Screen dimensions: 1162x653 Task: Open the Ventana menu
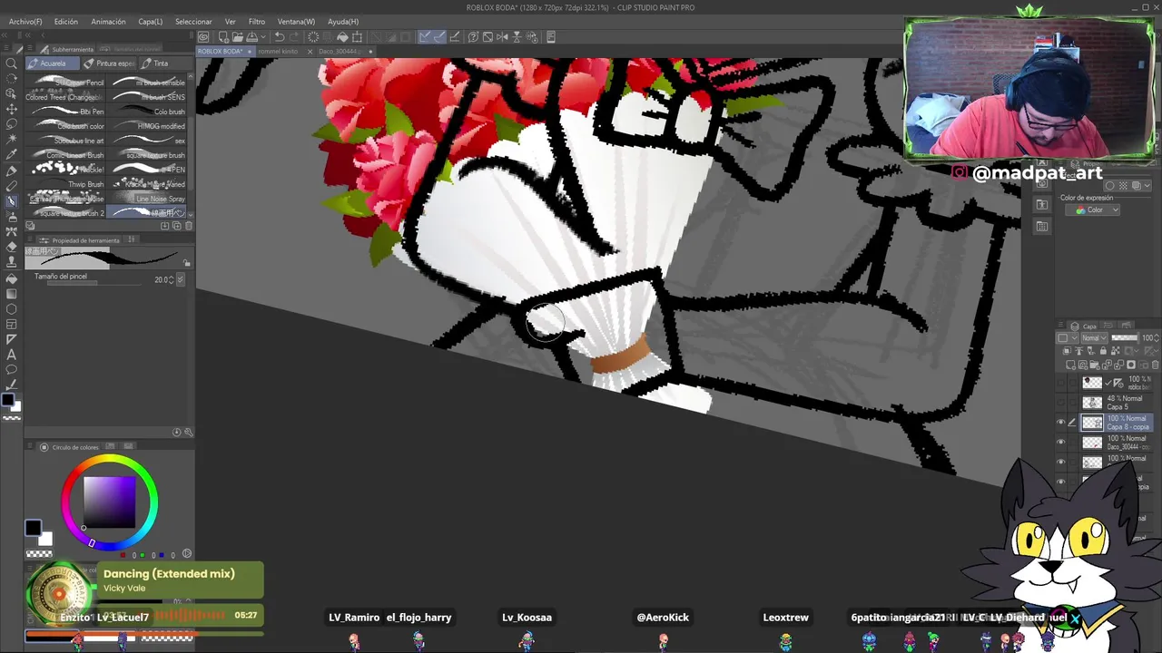click(x=296, y=22)
